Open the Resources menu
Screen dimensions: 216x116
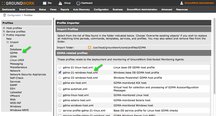(x=182, y=10)
